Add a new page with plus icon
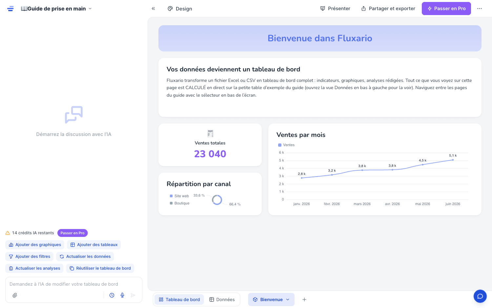This screenshot has height=308, width=492. pos(304,299)
